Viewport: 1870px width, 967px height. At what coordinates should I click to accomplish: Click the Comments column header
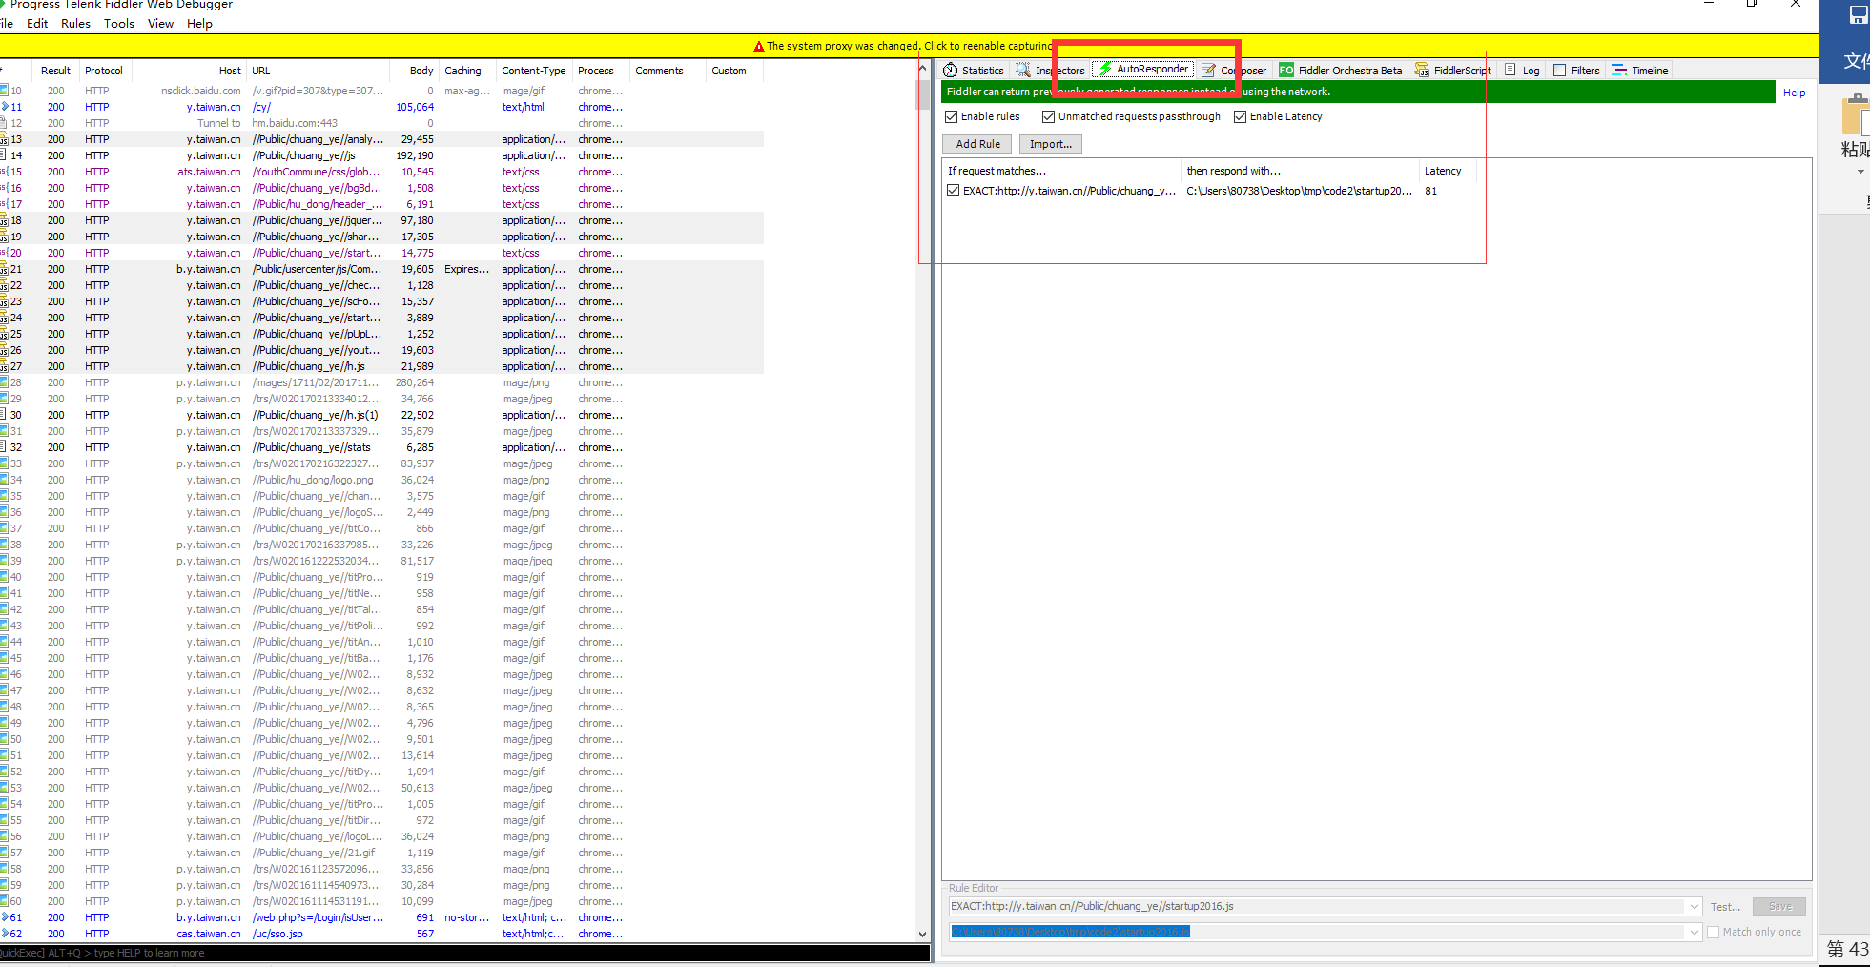(667, 71)
